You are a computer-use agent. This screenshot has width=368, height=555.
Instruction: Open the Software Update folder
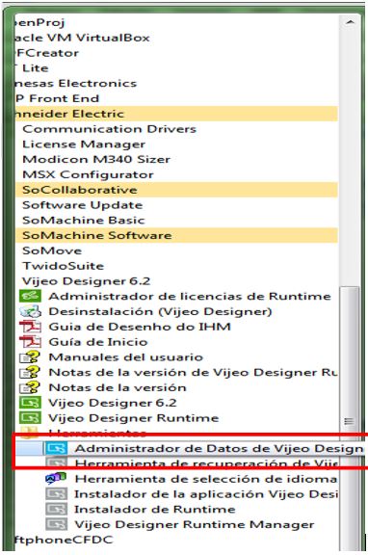pyautogui.click(x=83, y=205)
